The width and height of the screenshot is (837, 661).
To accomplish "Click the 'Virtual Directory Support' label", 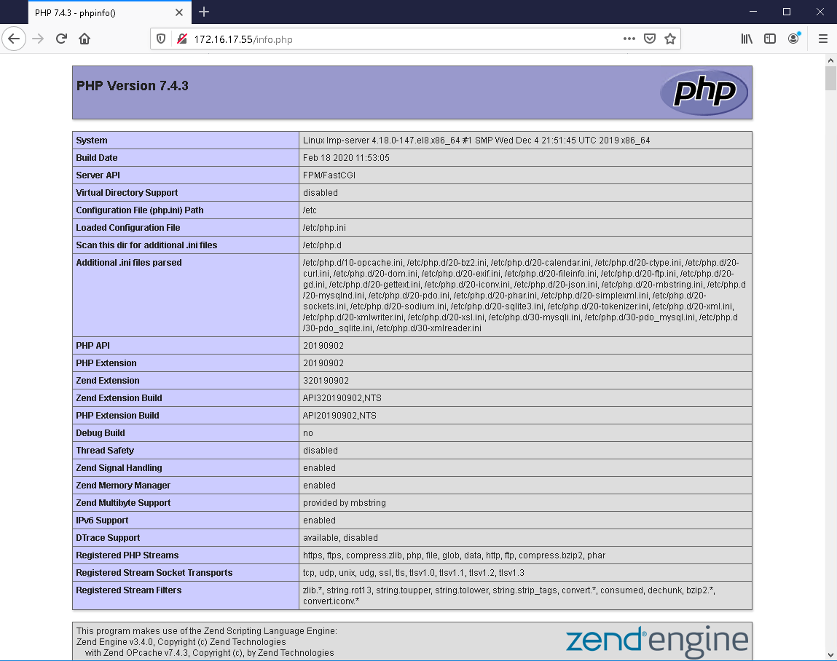I will (x=127, y=193).
